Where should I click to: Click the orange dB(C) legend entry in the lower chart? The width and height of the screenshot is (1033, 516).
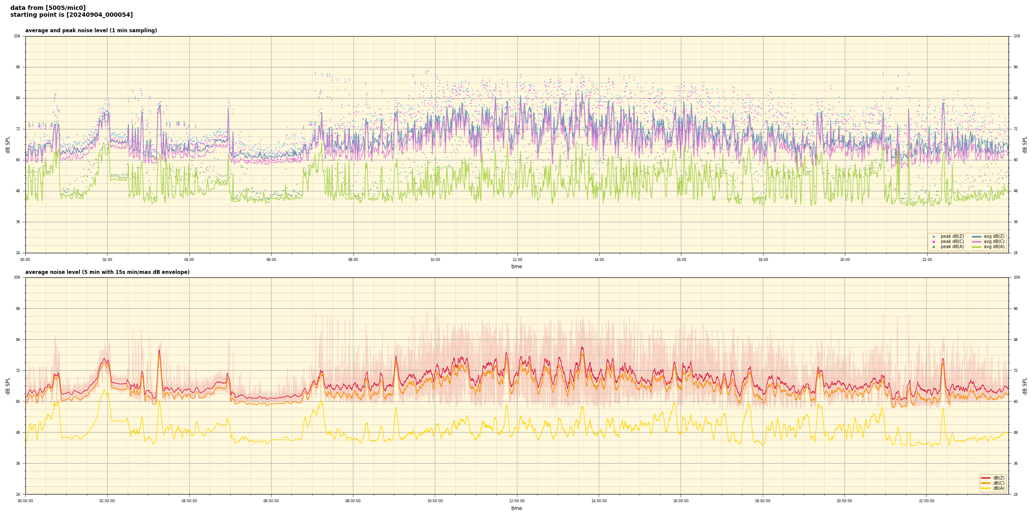[x=986, y=483]
